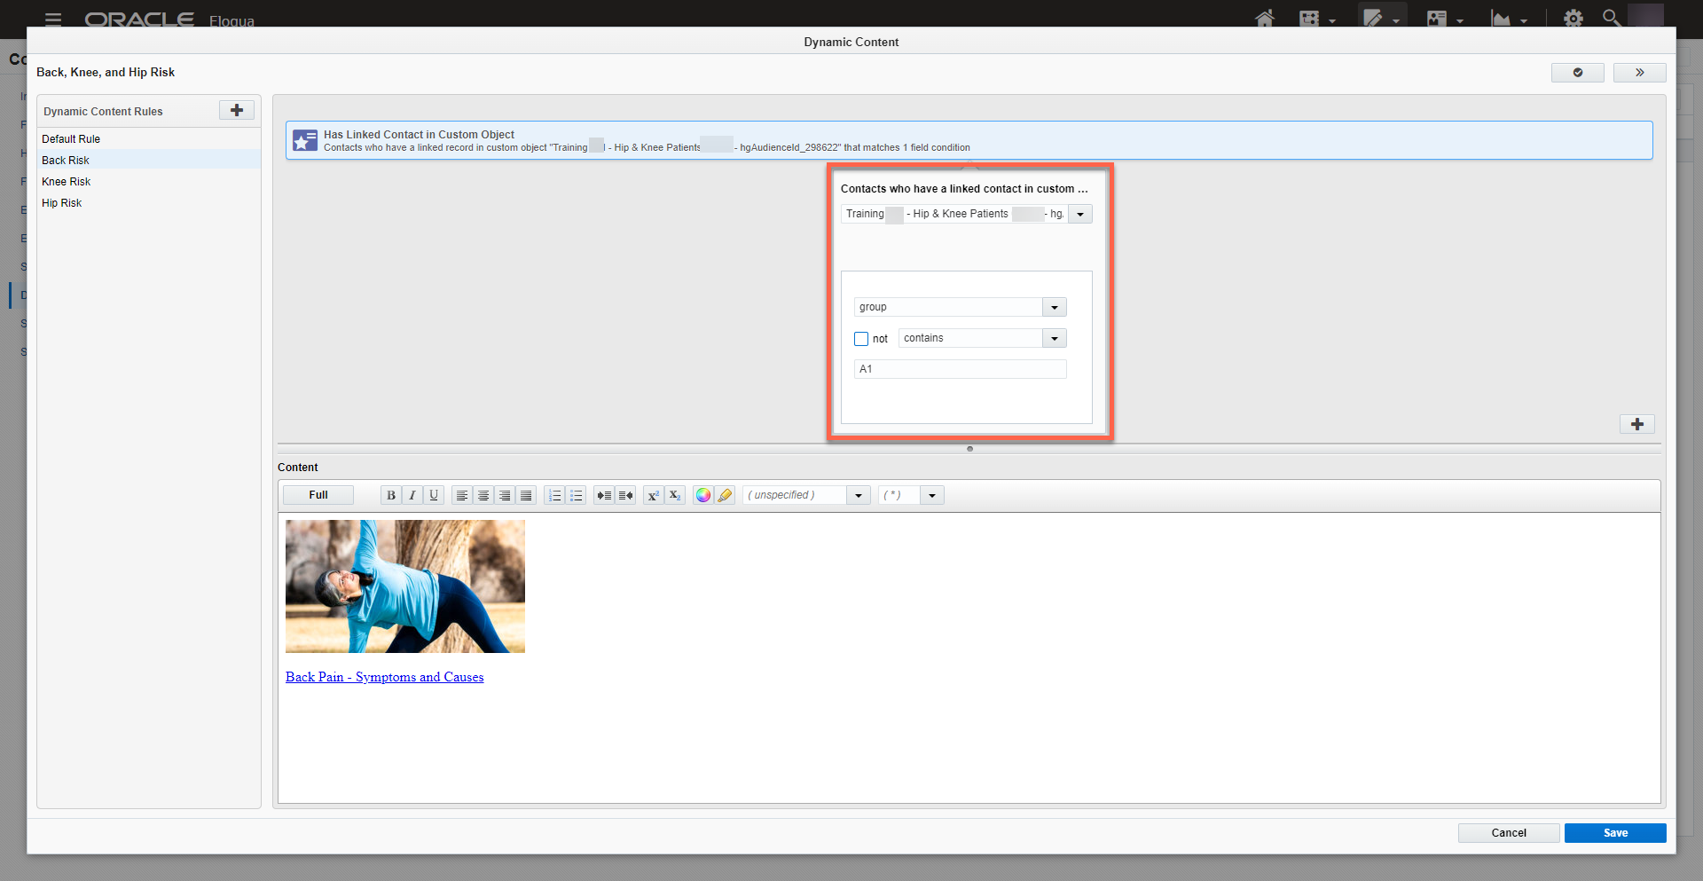Viewport: 1703px width, 881px height.
Task: Select the Knee Risk rule
Action: (67, 182)
